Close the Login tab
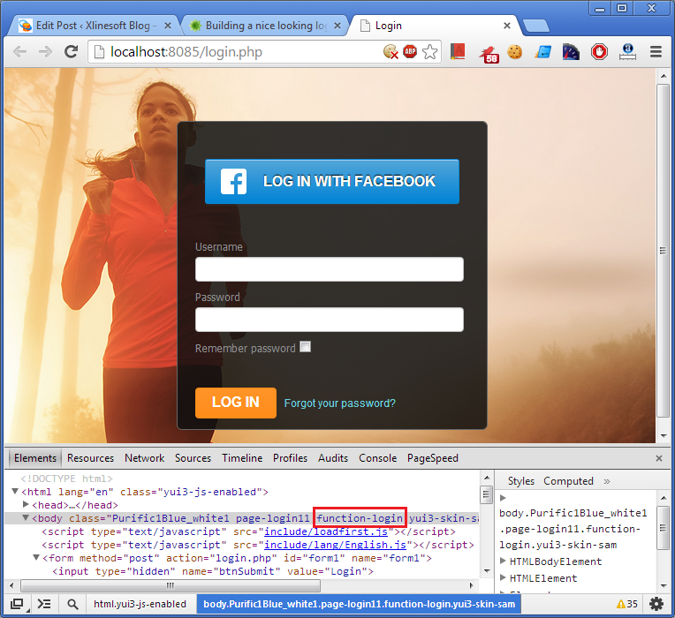 [507, 26]
